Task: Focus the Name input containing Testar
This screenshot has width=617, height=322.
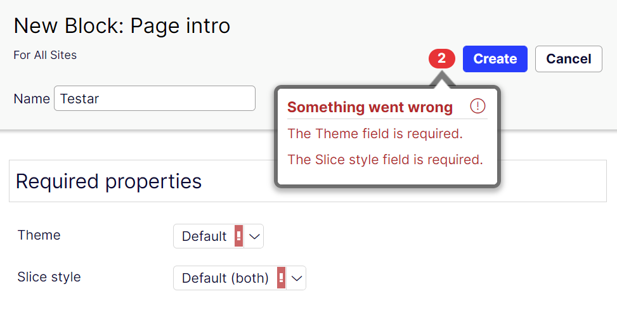Action: [155, 98]
